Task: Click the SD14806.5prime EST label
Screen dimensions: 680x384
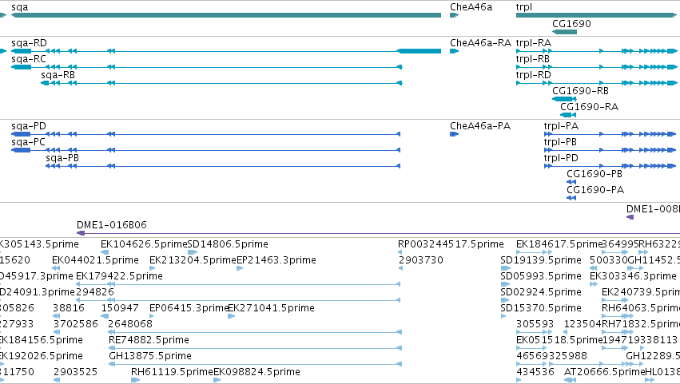Action: [x=228, y=244]
